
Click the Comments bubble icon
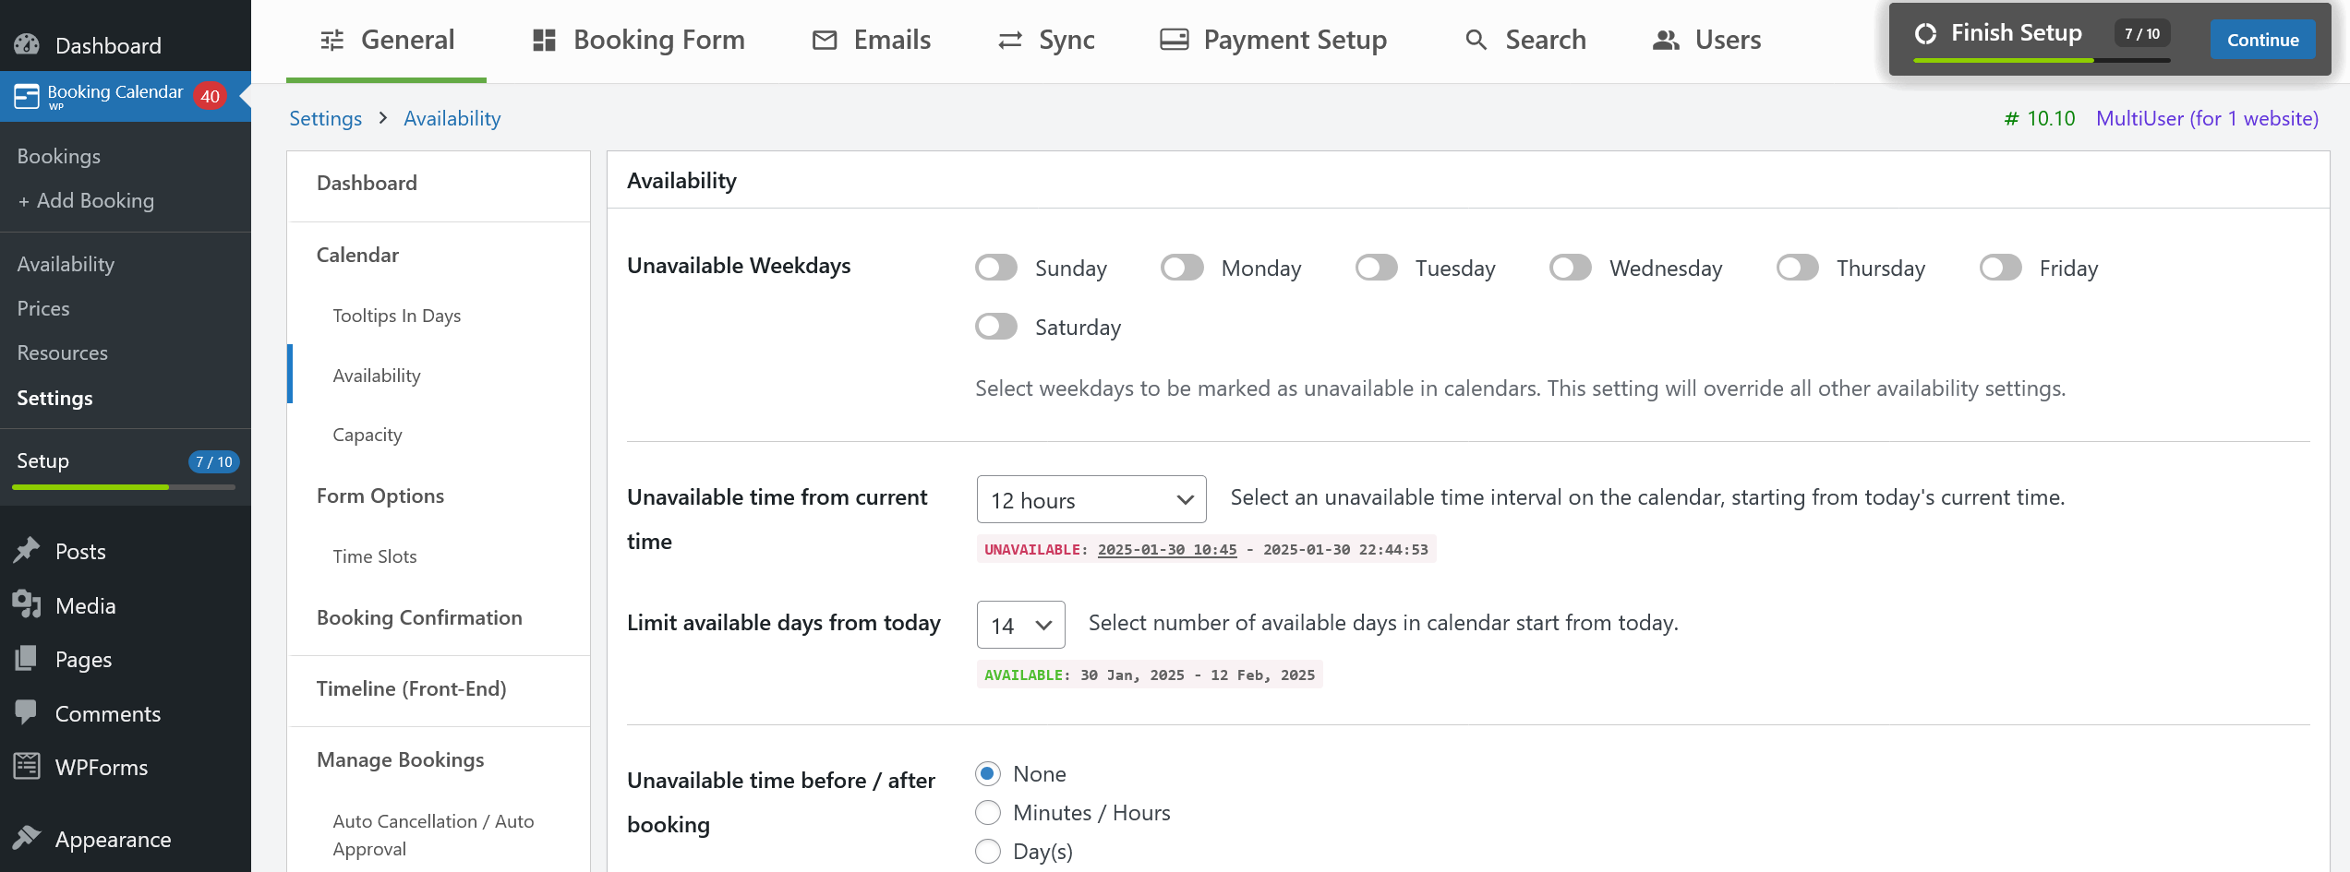click(27, 712)
